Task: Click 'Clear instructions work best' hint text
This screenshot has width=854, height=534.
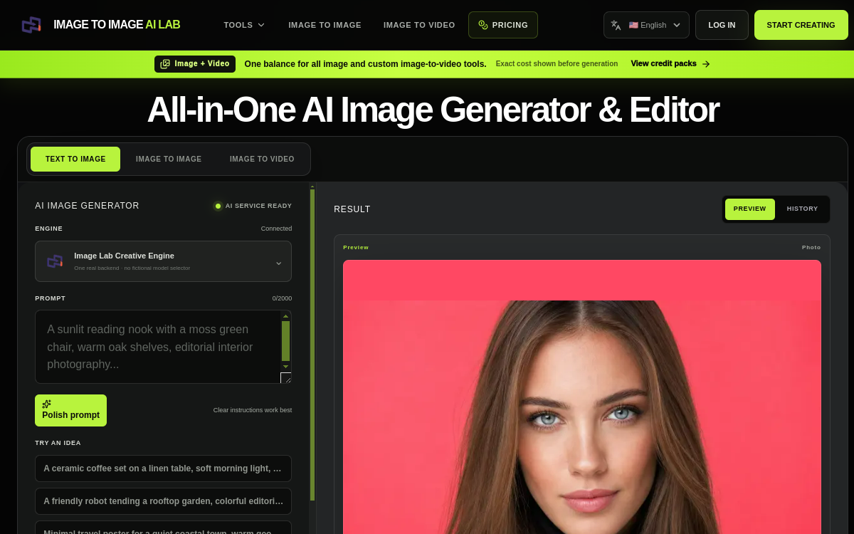Action: (253, 410)
